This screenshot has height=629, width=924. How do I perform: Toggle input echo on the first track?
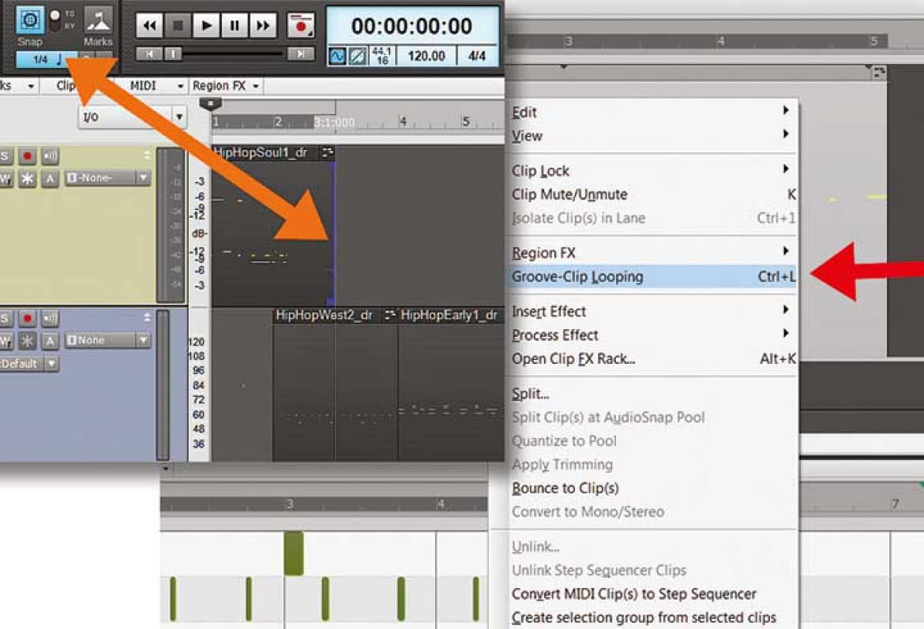(50, 156)
